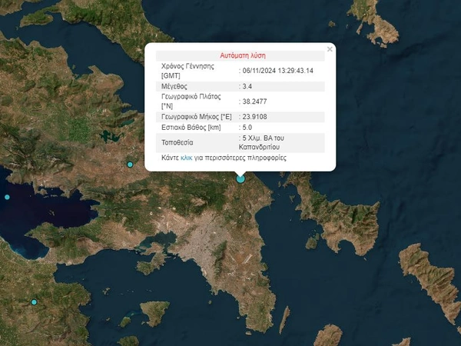Select the epicenter marker in the southwest corner
The width and height of the screenshot is (461, 346).
click(x=34, y=302)
